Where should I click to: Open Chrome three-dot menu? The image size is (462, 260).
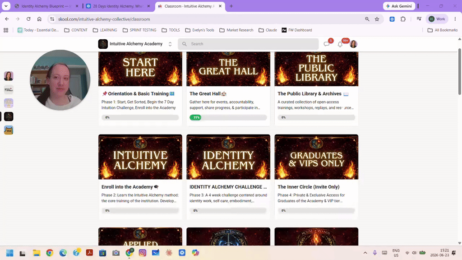pyautogui.click(x=455, y=19)
